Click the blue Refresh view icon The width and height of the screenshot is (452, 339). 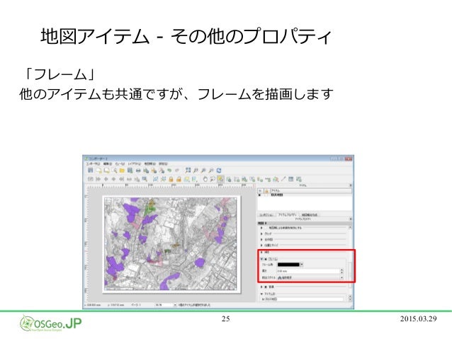pos(219,171)
